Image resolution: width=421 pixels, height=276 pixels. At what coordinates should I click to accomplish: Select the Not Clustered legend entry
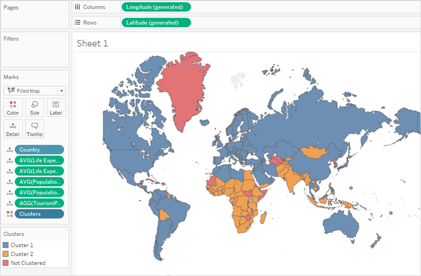point(28,263)
